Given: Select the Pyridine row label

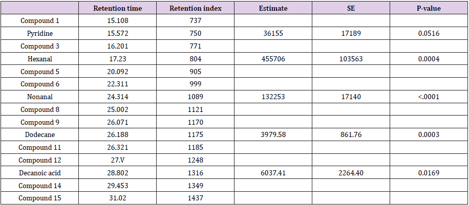Looking at the screenshot, I should [40, 33].
